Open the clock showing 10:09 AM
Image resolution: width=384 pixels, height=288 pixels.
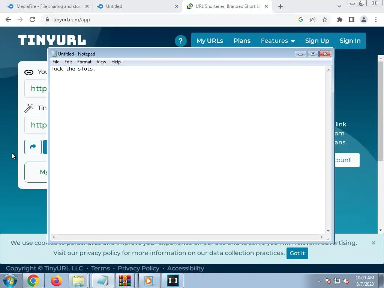(x=364, y=281)
